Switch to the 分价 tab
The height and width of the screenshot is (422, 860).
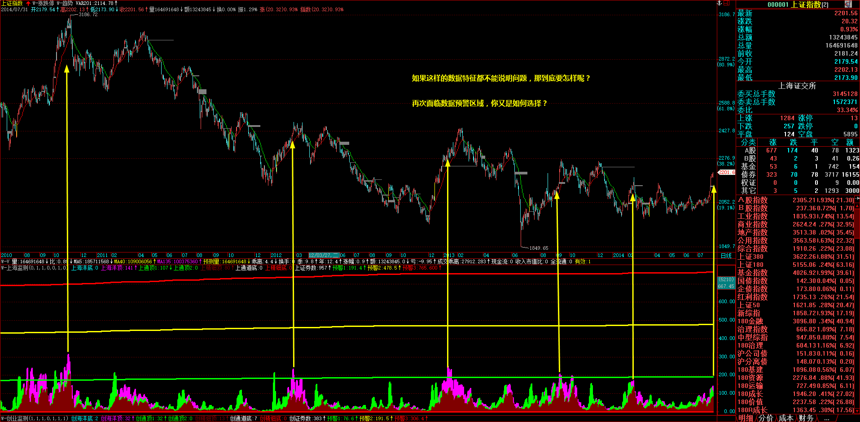766,418
